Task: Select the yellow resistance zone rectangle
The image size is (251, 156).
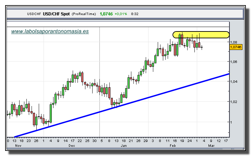Action: coord(201,35)
